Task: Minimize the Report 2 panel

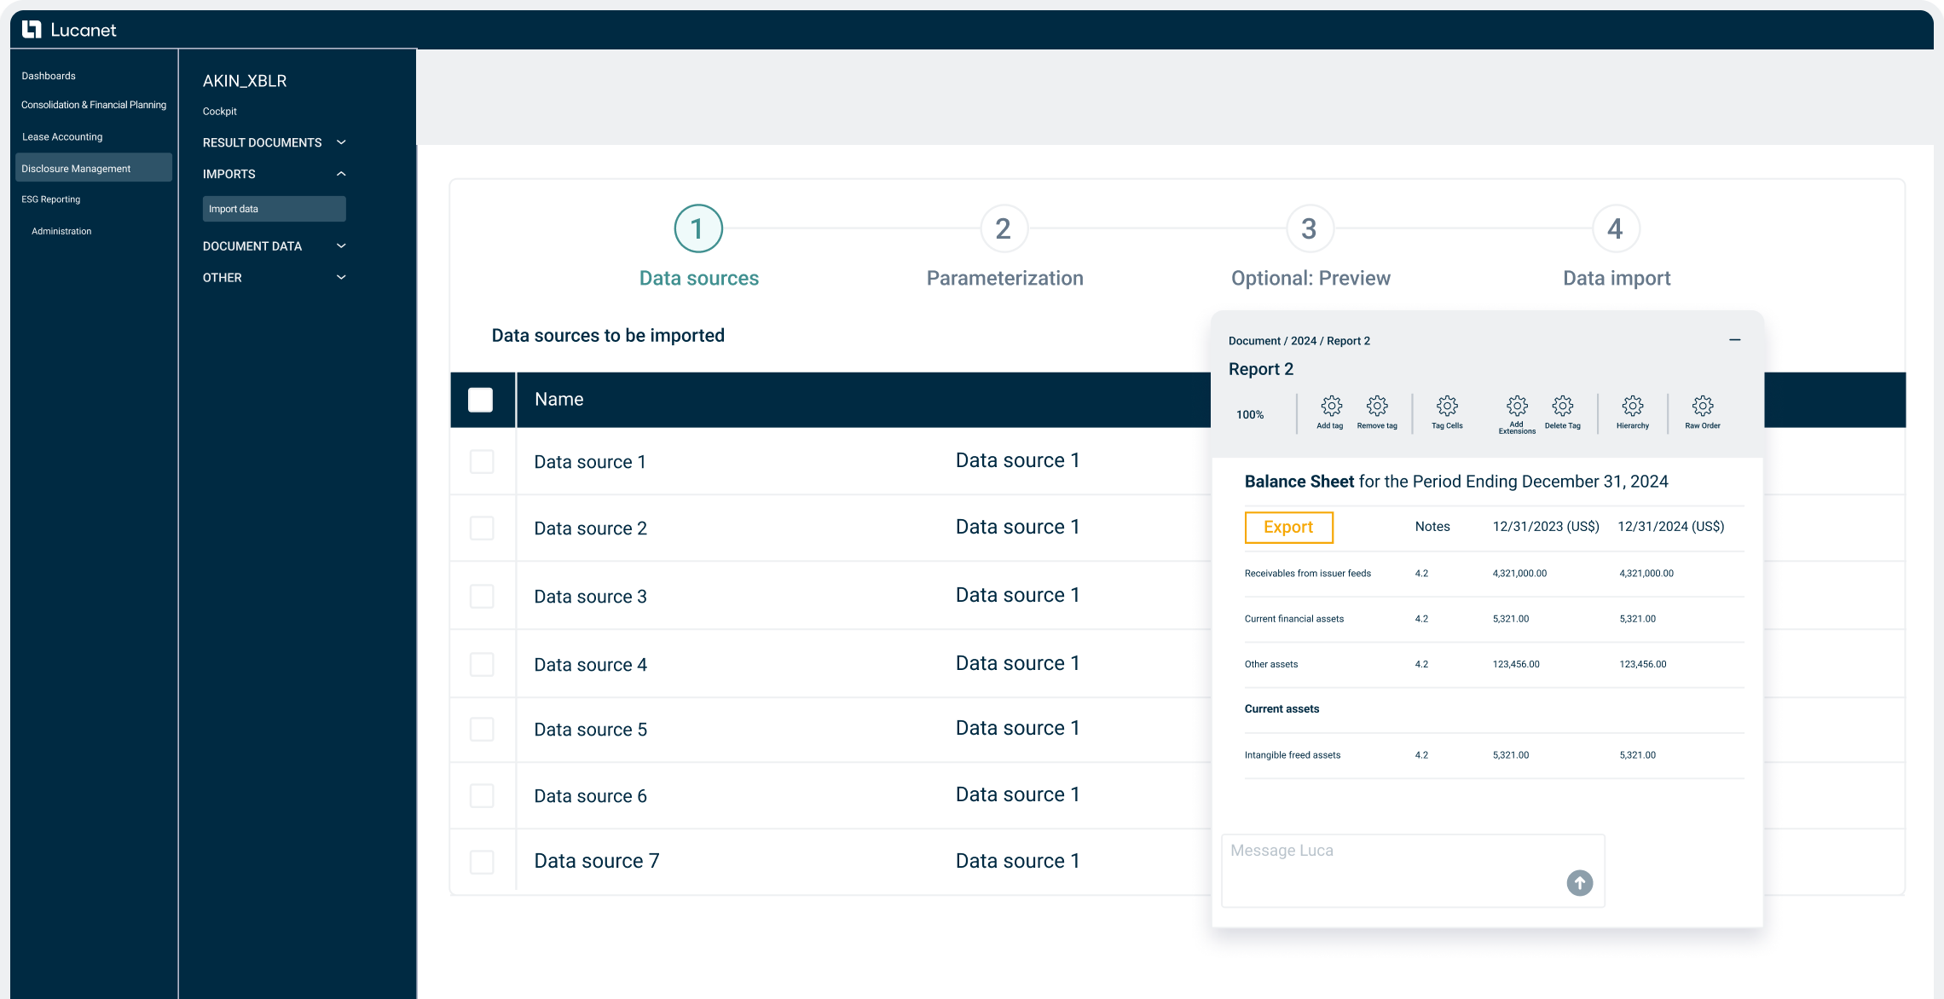Action: (1734, 340)
